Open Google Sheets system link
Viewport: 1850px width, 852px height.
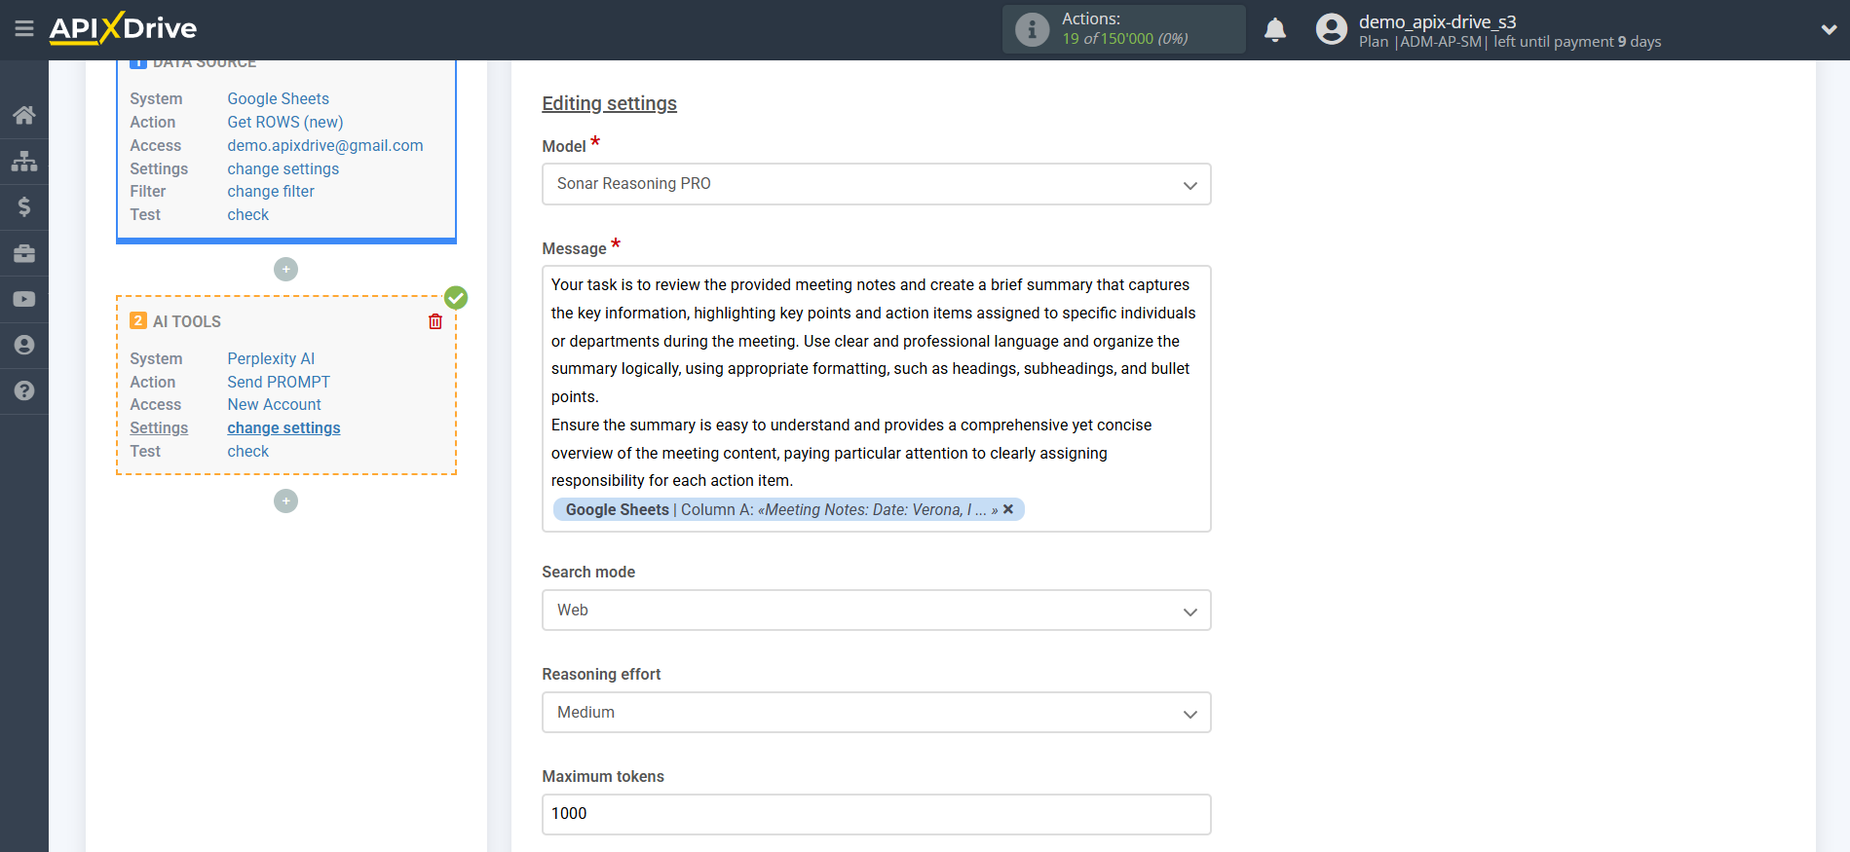click(x=279, y=98)
